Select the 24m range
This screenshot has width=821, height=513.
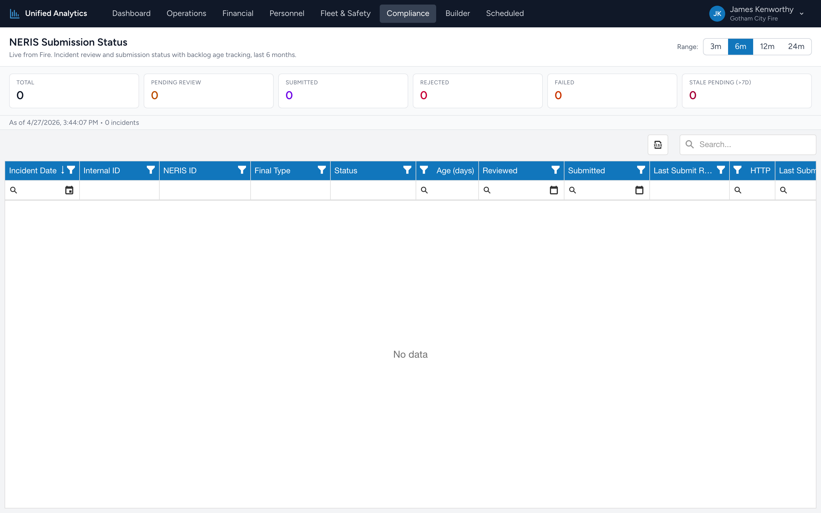click(796, 46)
